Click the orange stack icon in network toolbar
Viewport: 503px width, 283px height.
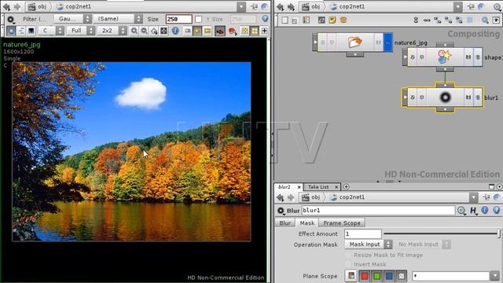(343, 20)
